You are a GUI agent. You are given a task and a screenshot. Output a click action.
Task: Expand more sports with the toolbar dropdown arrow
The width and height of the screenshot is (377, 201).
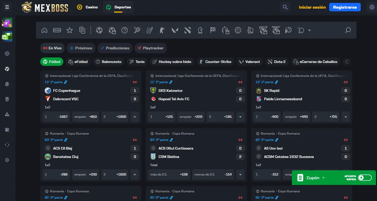click(x=309, y=30)
